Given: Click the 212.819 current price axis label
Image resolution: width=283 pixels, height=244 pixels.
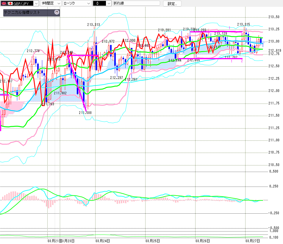Looking at the screenshot, I should click(x=274, y=51).
